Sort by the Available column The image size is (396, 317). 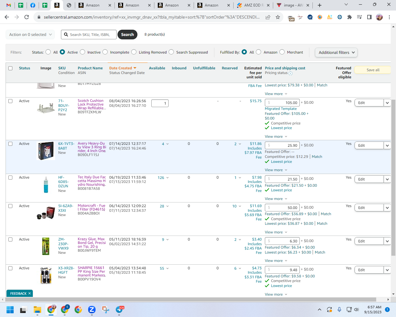(x=157, y=68)
